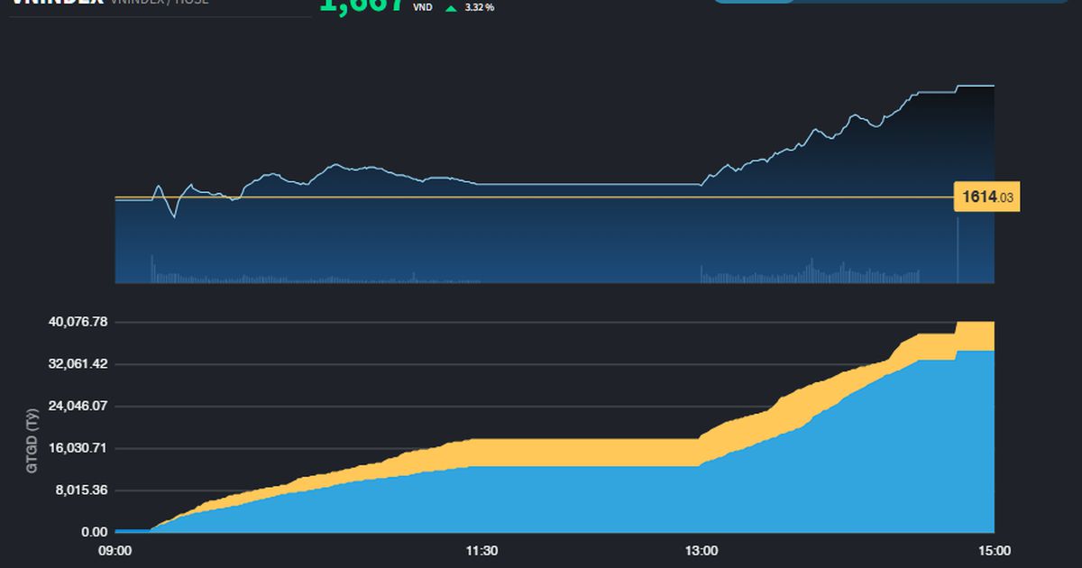Click the volume bars at chart bottom
The width and height of the screenshot is (1082, 568).
point(541,275)
